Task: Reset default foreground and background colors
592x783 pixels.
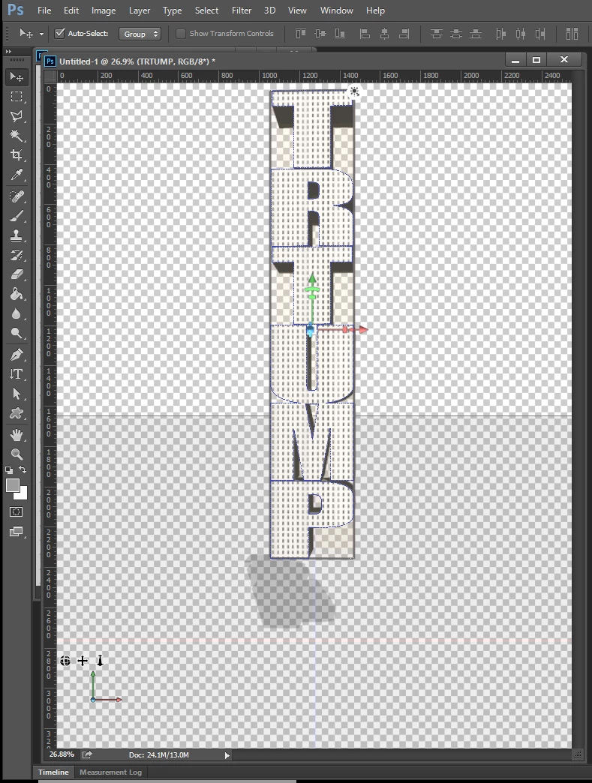Action: pos(9,470)
